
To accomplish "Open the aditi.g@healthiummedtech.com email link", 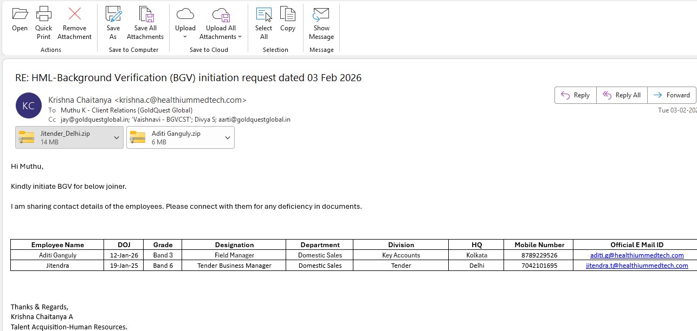I will (x=637, y=255).
